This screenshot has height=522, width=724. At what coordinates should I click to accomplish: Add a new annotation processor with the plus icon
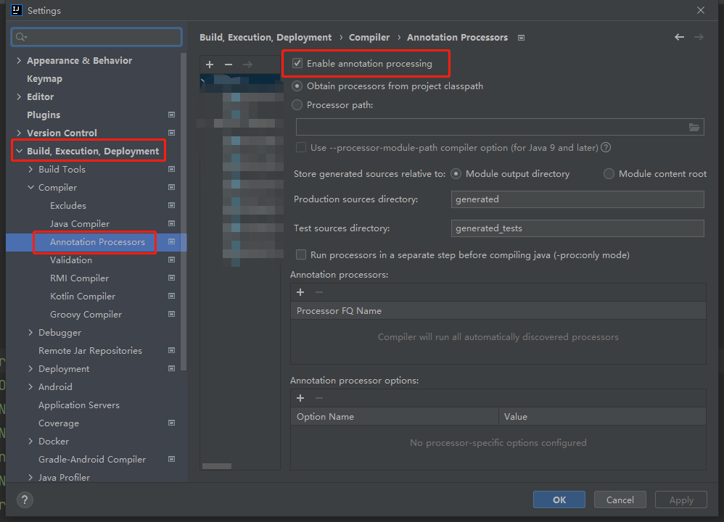300,291
